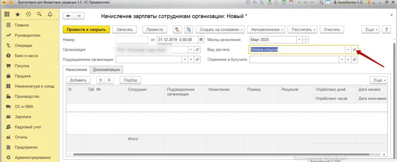Screen dimensions: 397x162
Task: Open the Рассчитать dropdown button
Action: (302, 29)
